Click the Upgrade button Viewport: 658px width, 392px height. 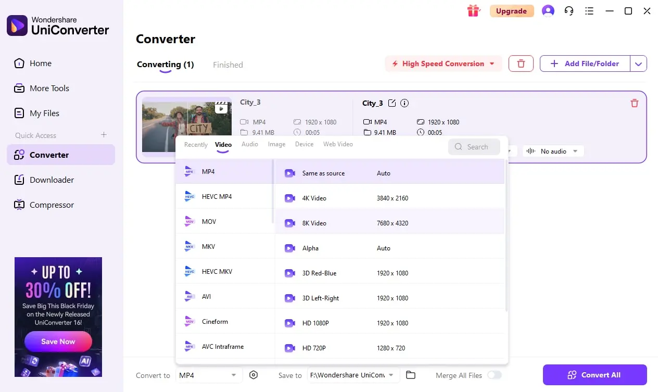point(512,11)
